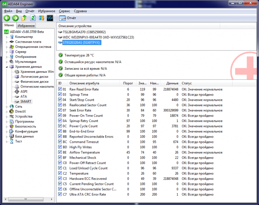Select the Операционная система Windows icon

click(x=12, y=47)
